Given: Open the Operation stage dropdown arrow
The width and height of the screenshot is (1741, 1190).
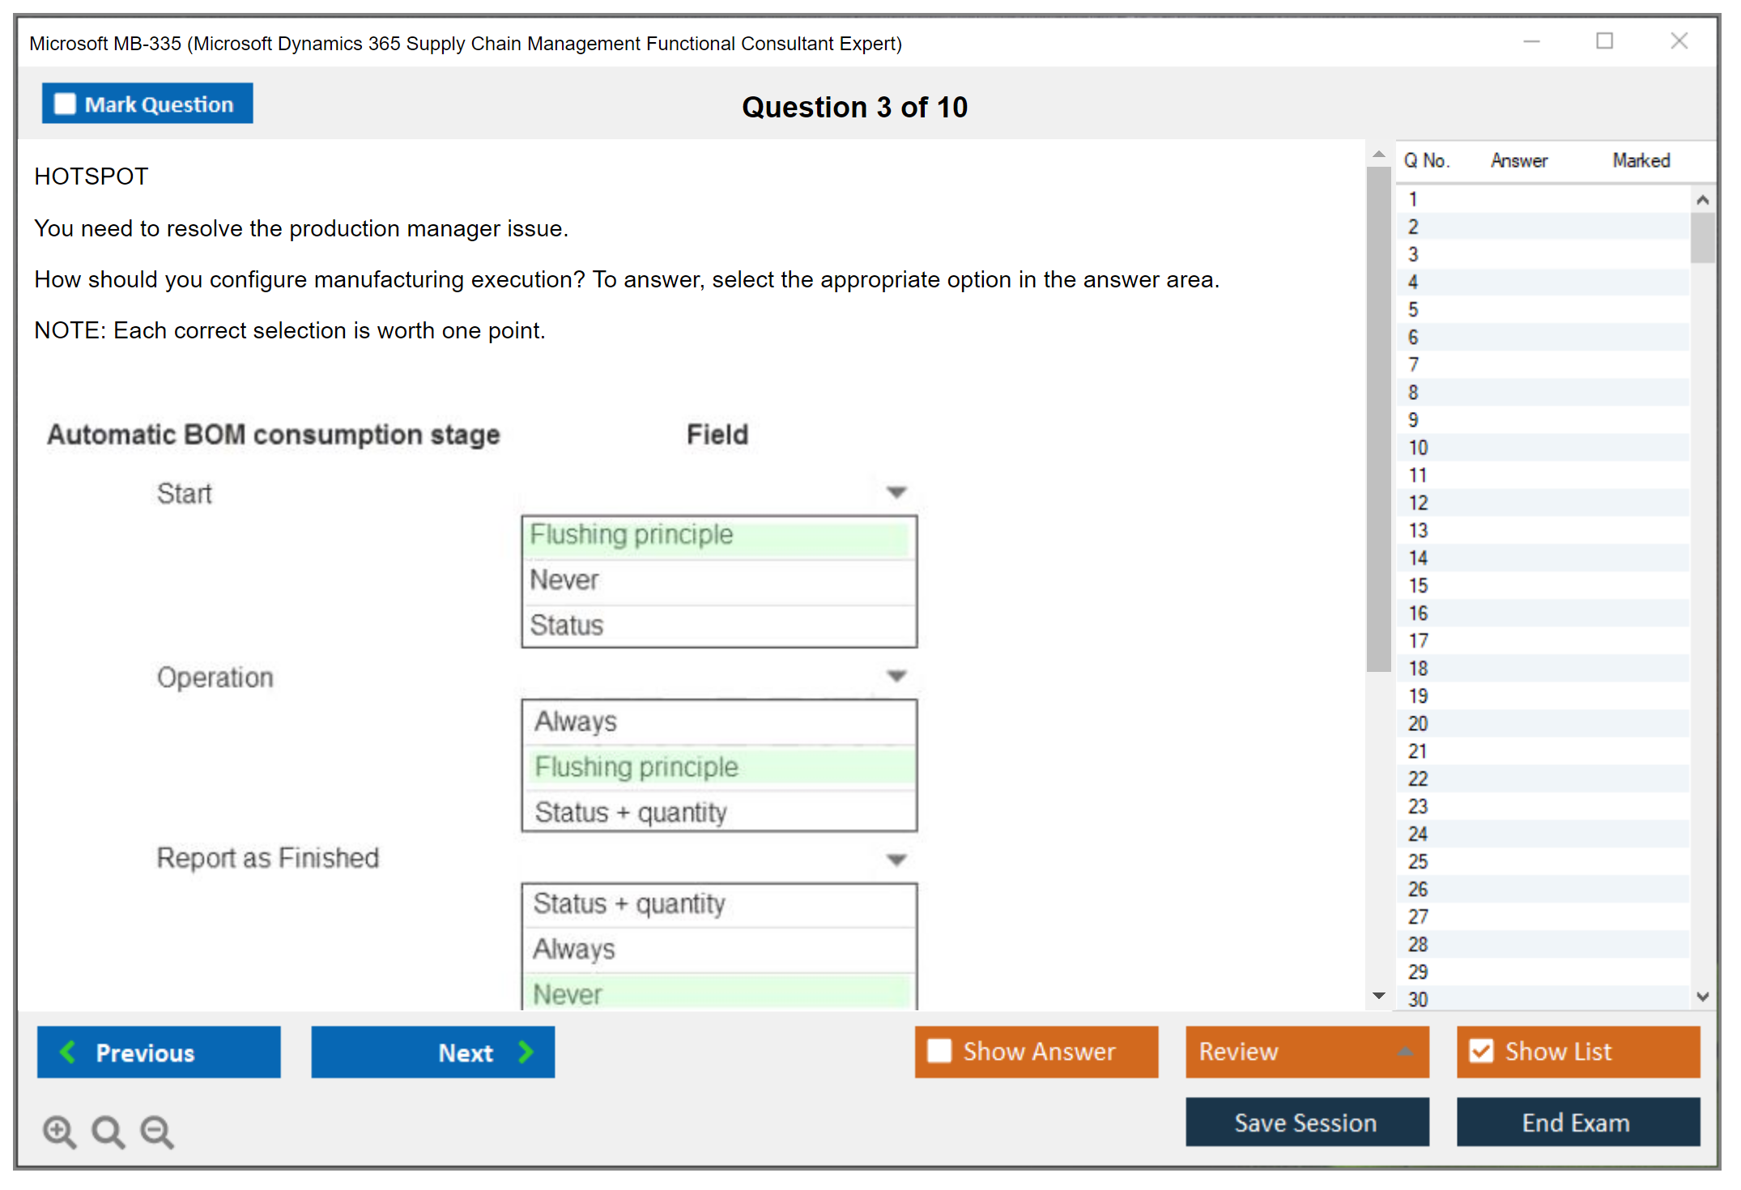Looking at the screenshot, I should pyautogui.click(x=896, y=676).
